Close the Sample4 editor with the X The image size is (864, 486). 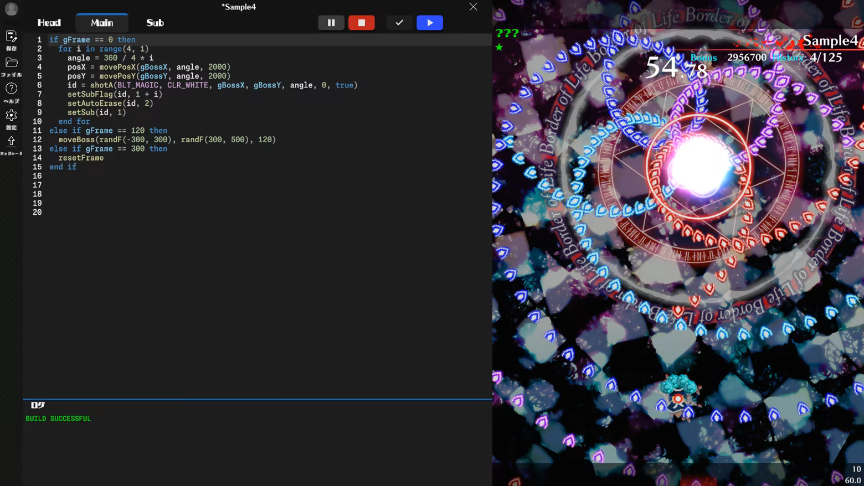coord(473,7)
